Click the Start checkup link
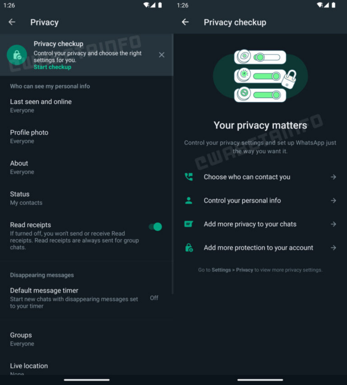The width and height of the screenshot is (347, 385). [x=53, y=67]
